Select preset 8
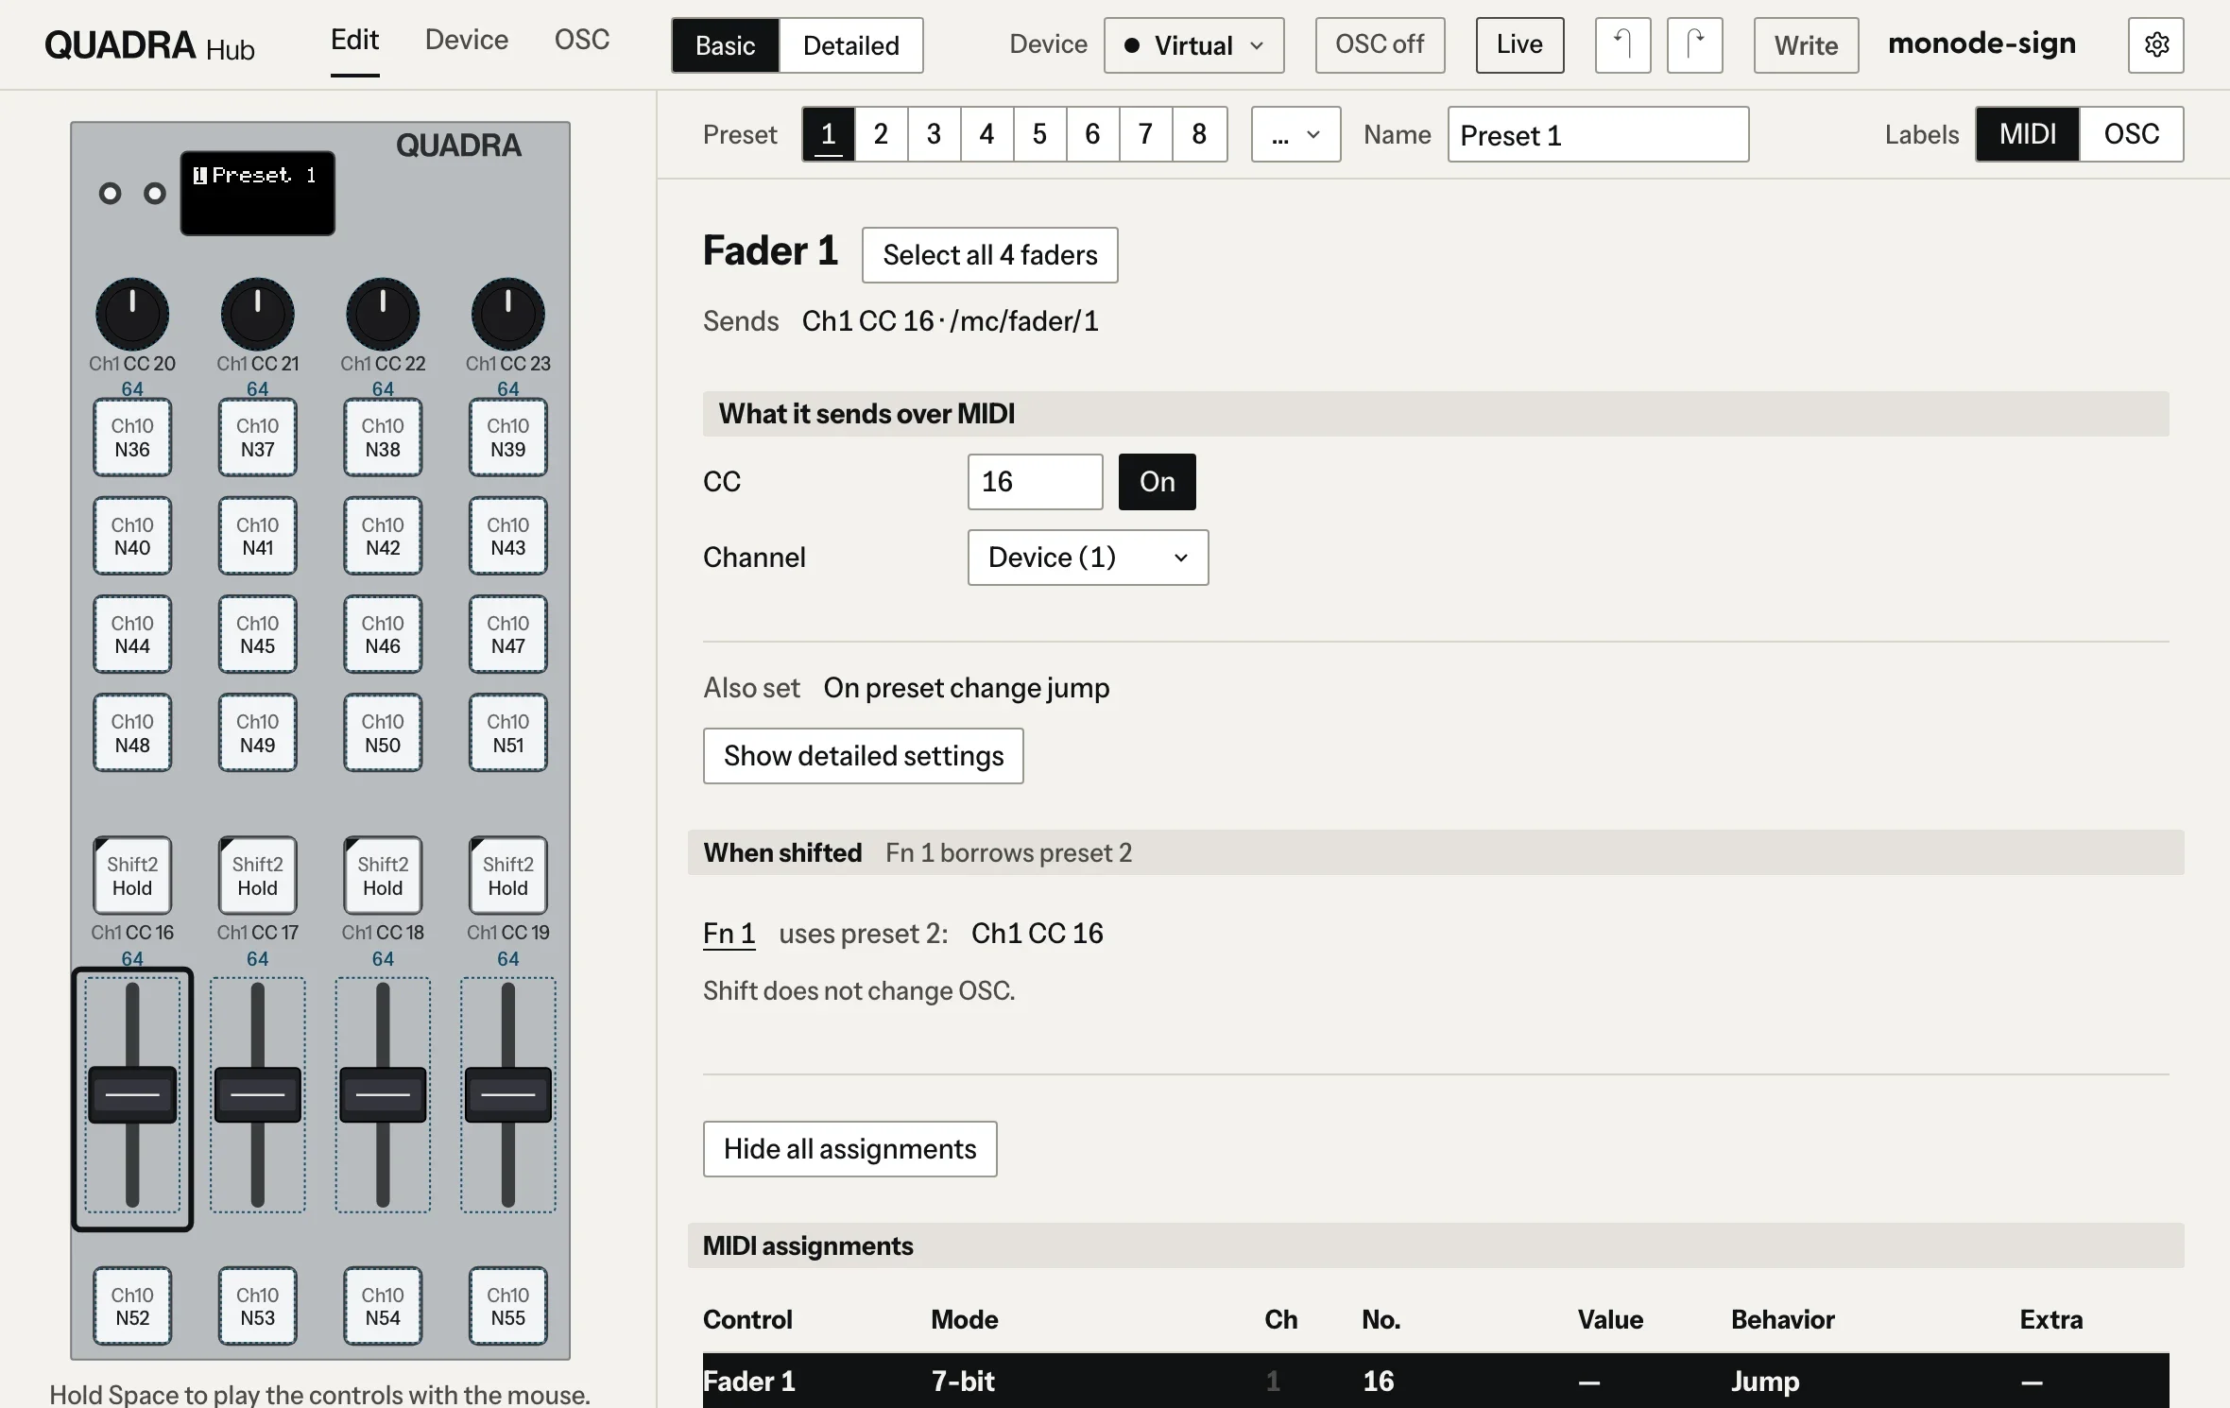This screenshot has height=1408, width=2230. click(x=1199, y=134)
